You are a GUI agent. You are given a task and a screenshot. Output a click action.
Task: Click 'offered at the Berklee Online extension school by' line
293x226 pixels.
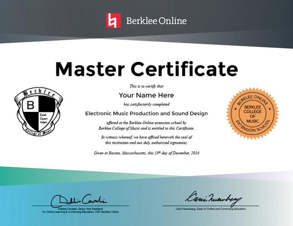146,123
